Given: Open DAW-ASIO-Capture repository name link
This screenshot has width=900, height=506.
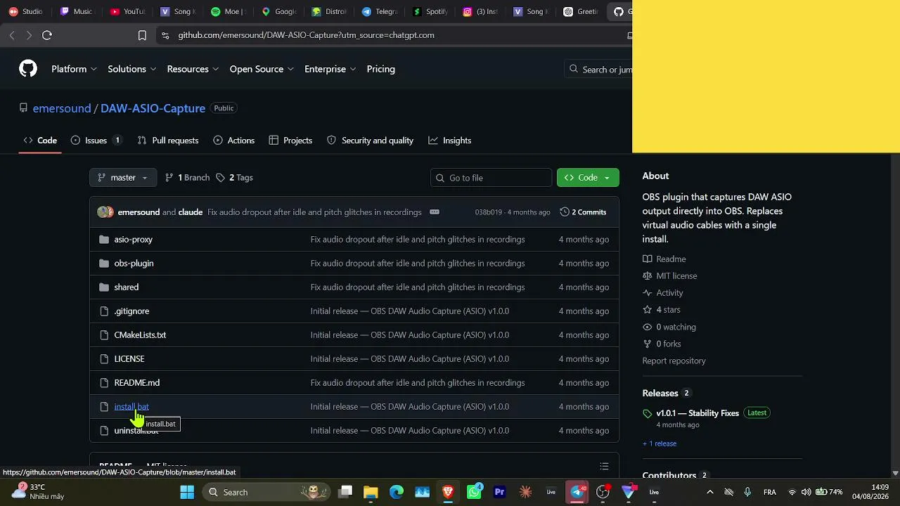Looking at the screenshot, I should (x=153, y=108).
